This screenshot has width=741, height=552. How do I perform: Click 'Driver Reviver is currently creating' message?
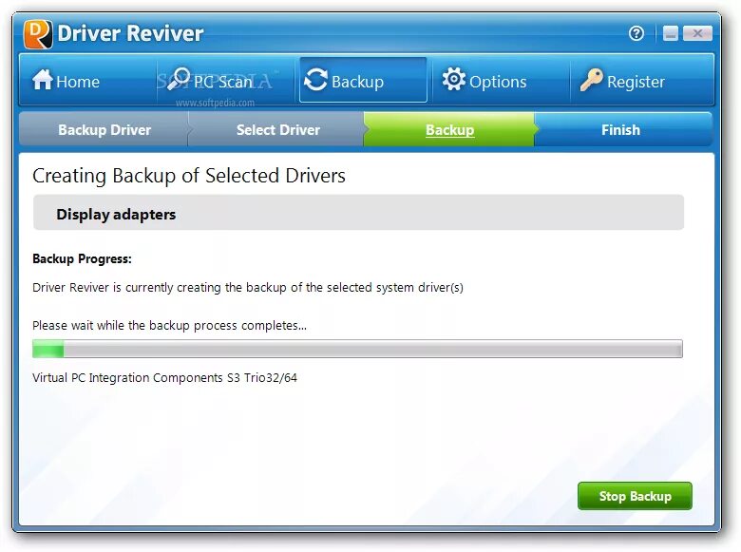coord(248,287)
